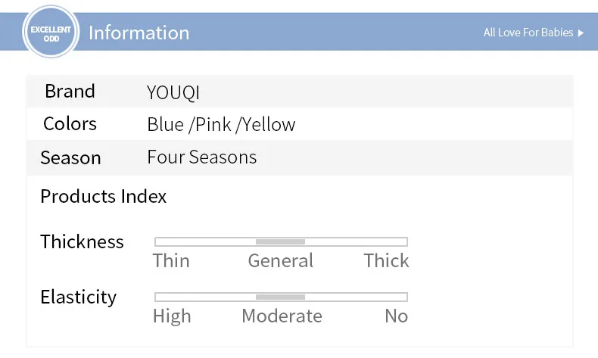Click the Colors row label
Viewport: 598px width, 358px height.
(70, 124)
